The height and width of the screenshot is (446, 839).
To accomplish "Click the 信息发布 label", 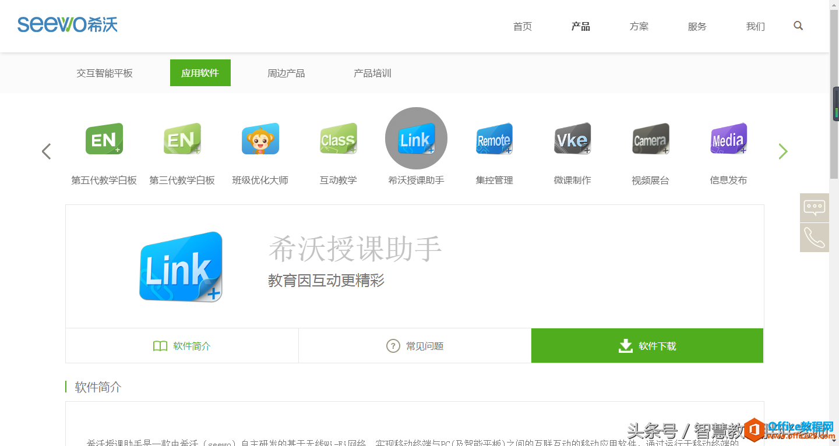I will pos(729,180).
